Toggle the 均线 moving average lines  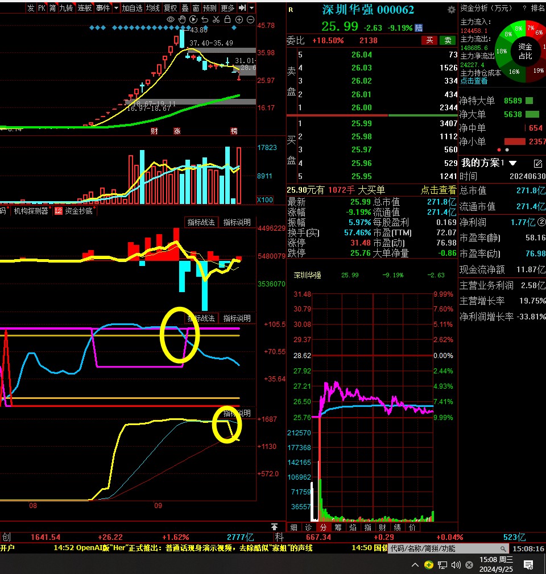click(153, 8)
